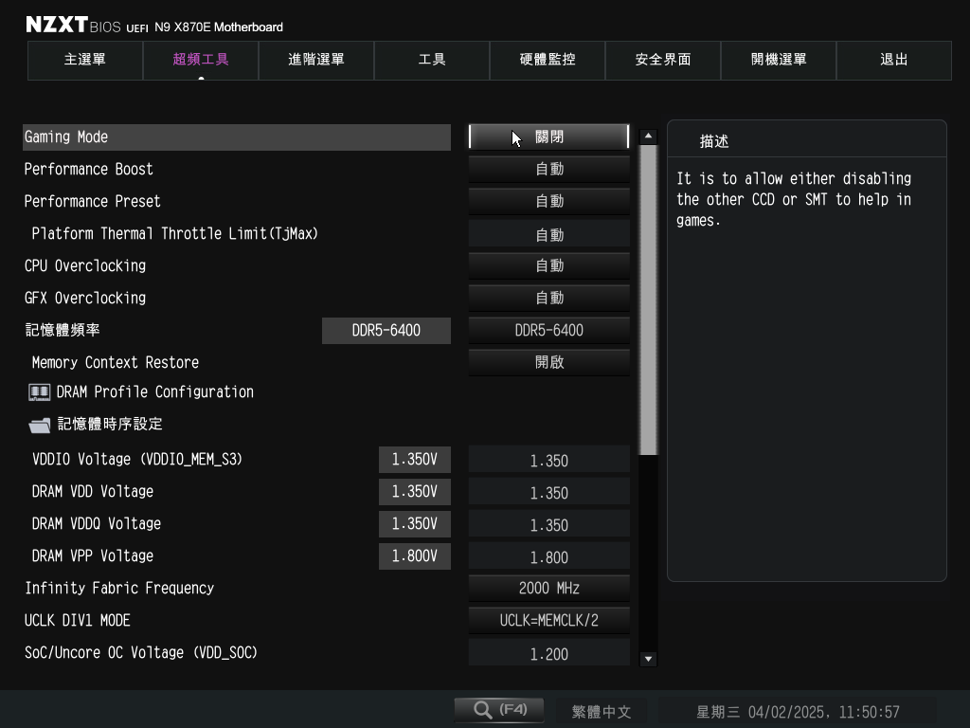Click the DRAM VPP Voltage 1.800 field

click(549, 556)
